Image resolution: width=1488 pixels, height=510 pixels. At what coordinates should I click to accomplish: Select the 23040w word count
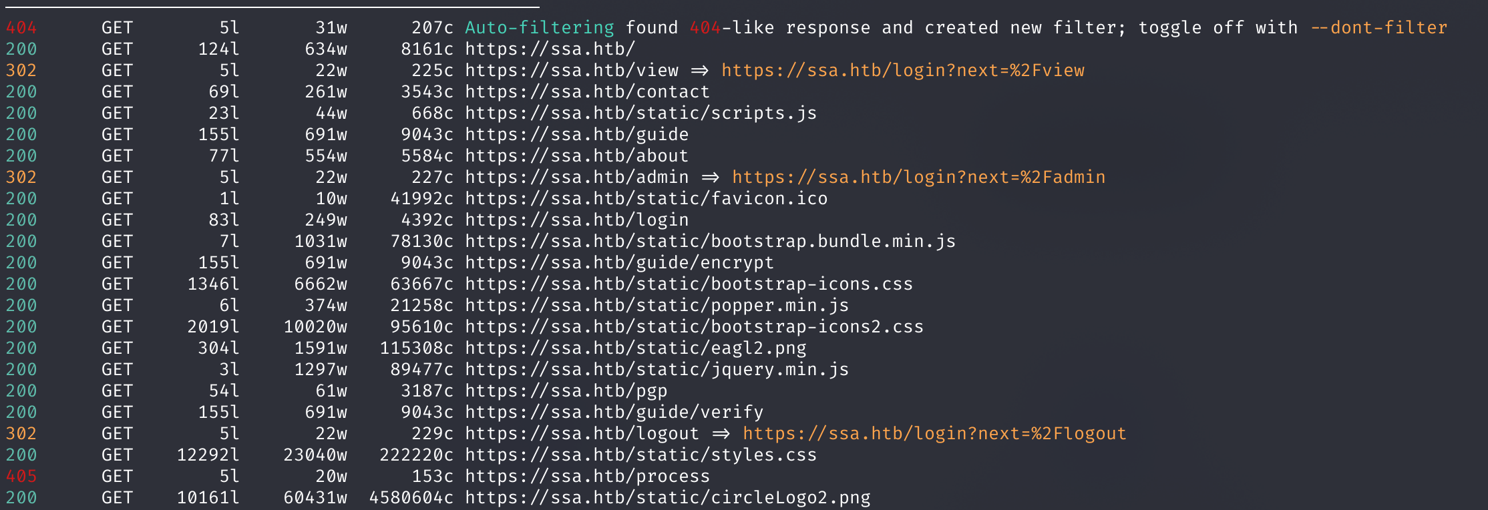[315, 455]
